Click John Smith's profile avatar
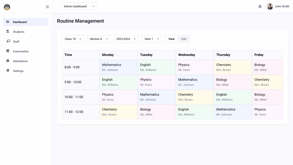This screenshot has width=293, height=165. 270,6
